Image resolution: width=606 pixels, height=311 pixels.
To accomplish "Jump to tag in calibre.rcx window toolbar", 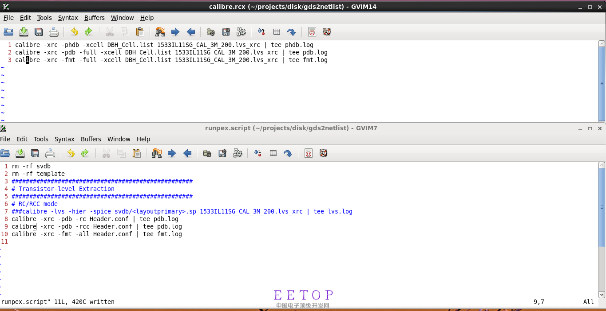I will pyautogui.click(x=291, y=32).
